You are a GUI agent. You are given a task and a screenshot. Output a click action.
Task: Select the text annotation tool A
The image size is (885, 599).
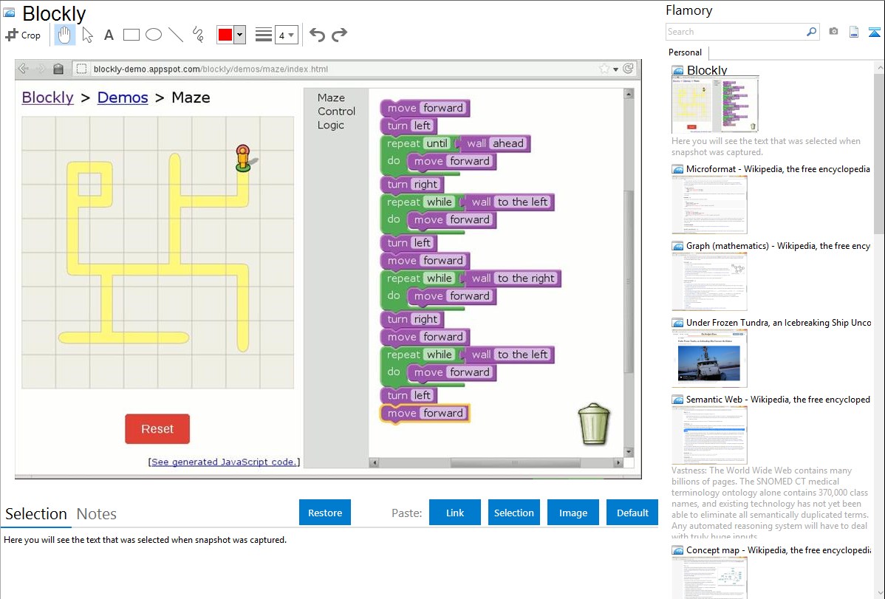tap(109, 35)
